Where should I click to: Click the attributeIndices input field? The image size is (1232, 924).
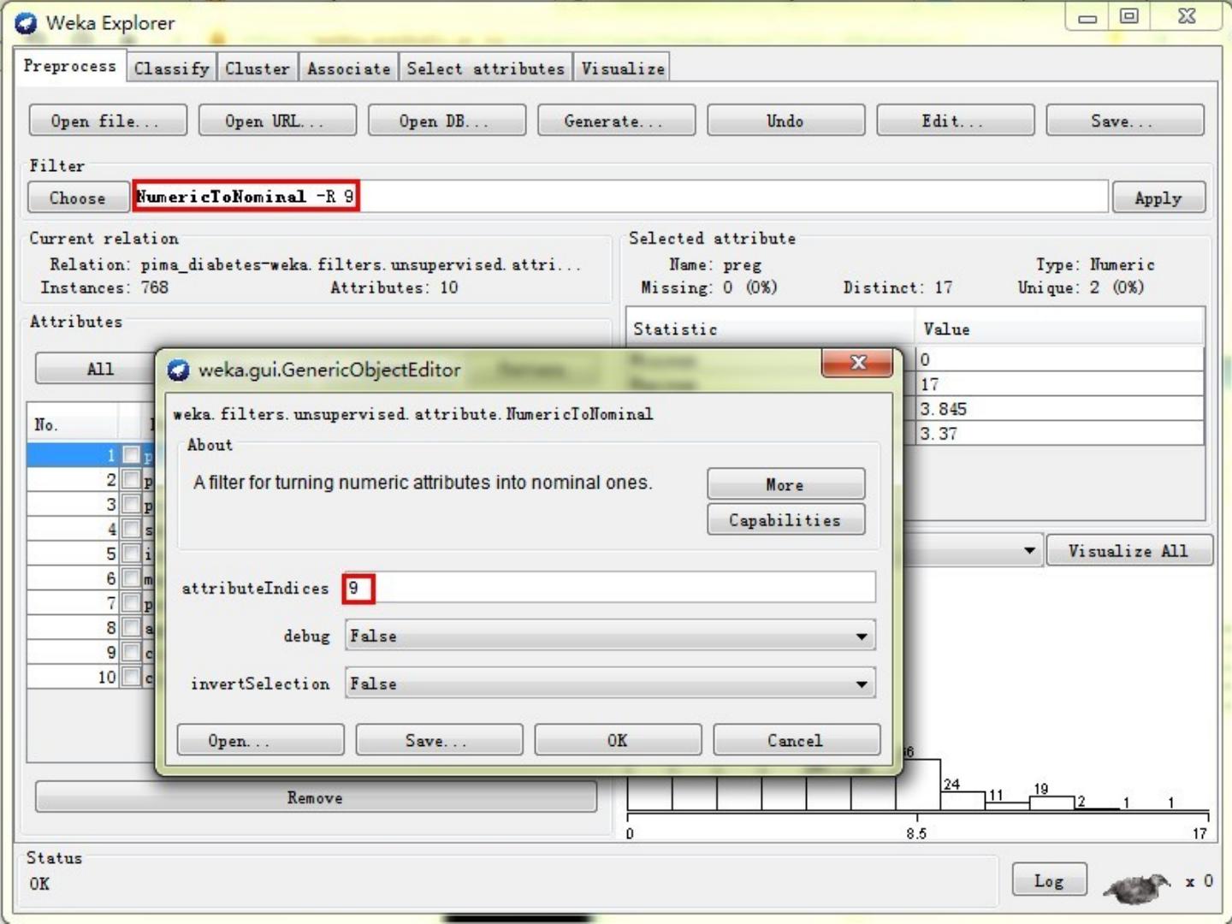click(x=610, y=588)
